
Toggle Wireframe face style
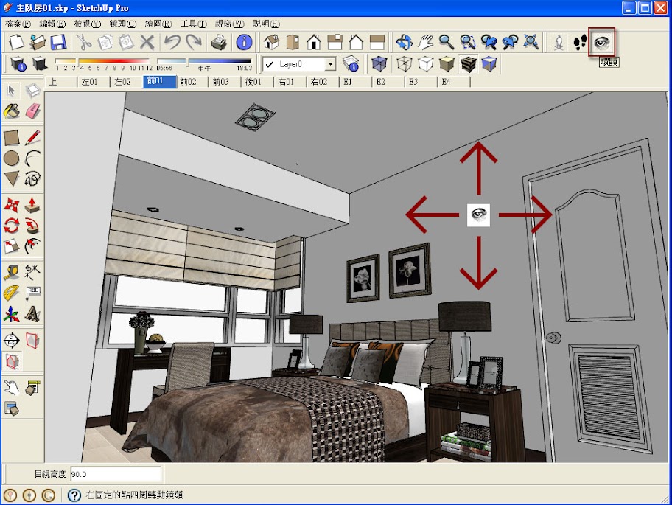(404, 64)
